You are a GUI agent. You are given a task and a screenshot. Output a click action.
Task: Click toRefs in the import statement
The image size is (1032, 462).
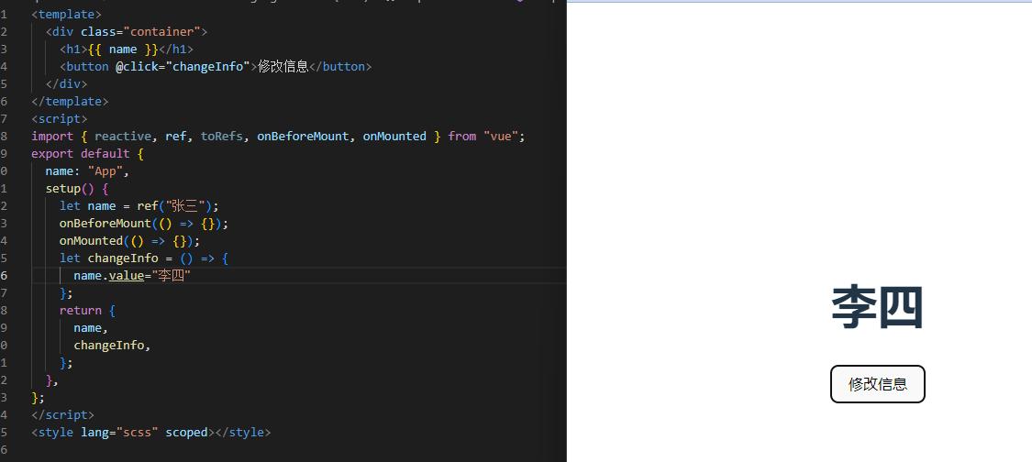point(222,137)
